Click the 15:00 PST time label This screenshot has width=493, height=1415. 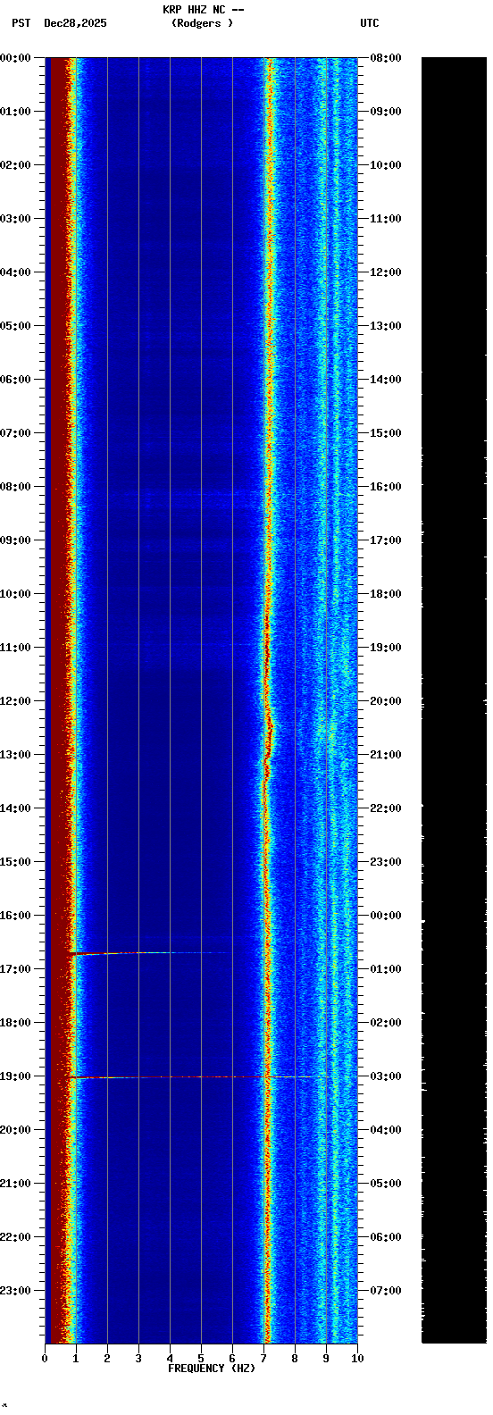(15, 862)
